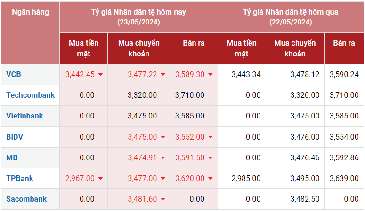Select yesterday's rate header dated 22/05/2024
The image size is (365, 212).
291,17
